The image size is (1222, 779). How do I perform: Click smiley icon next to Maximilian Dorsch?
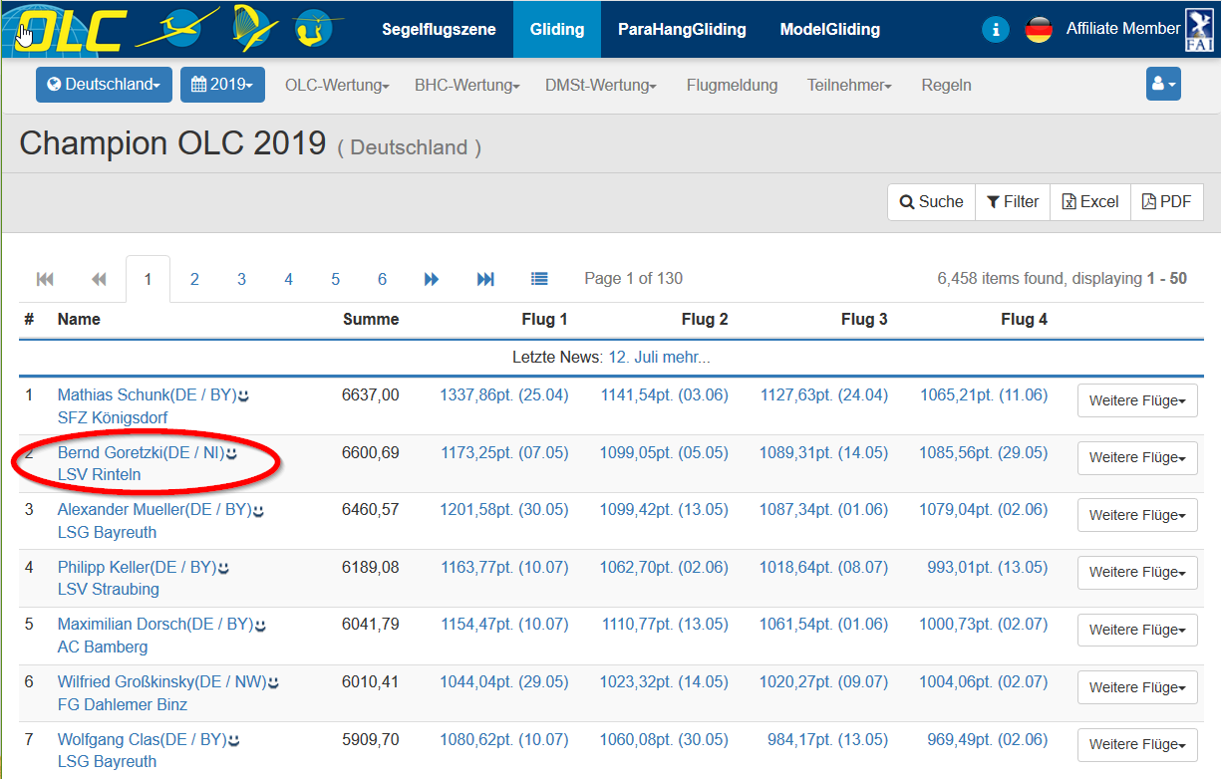tap(260, 626)
